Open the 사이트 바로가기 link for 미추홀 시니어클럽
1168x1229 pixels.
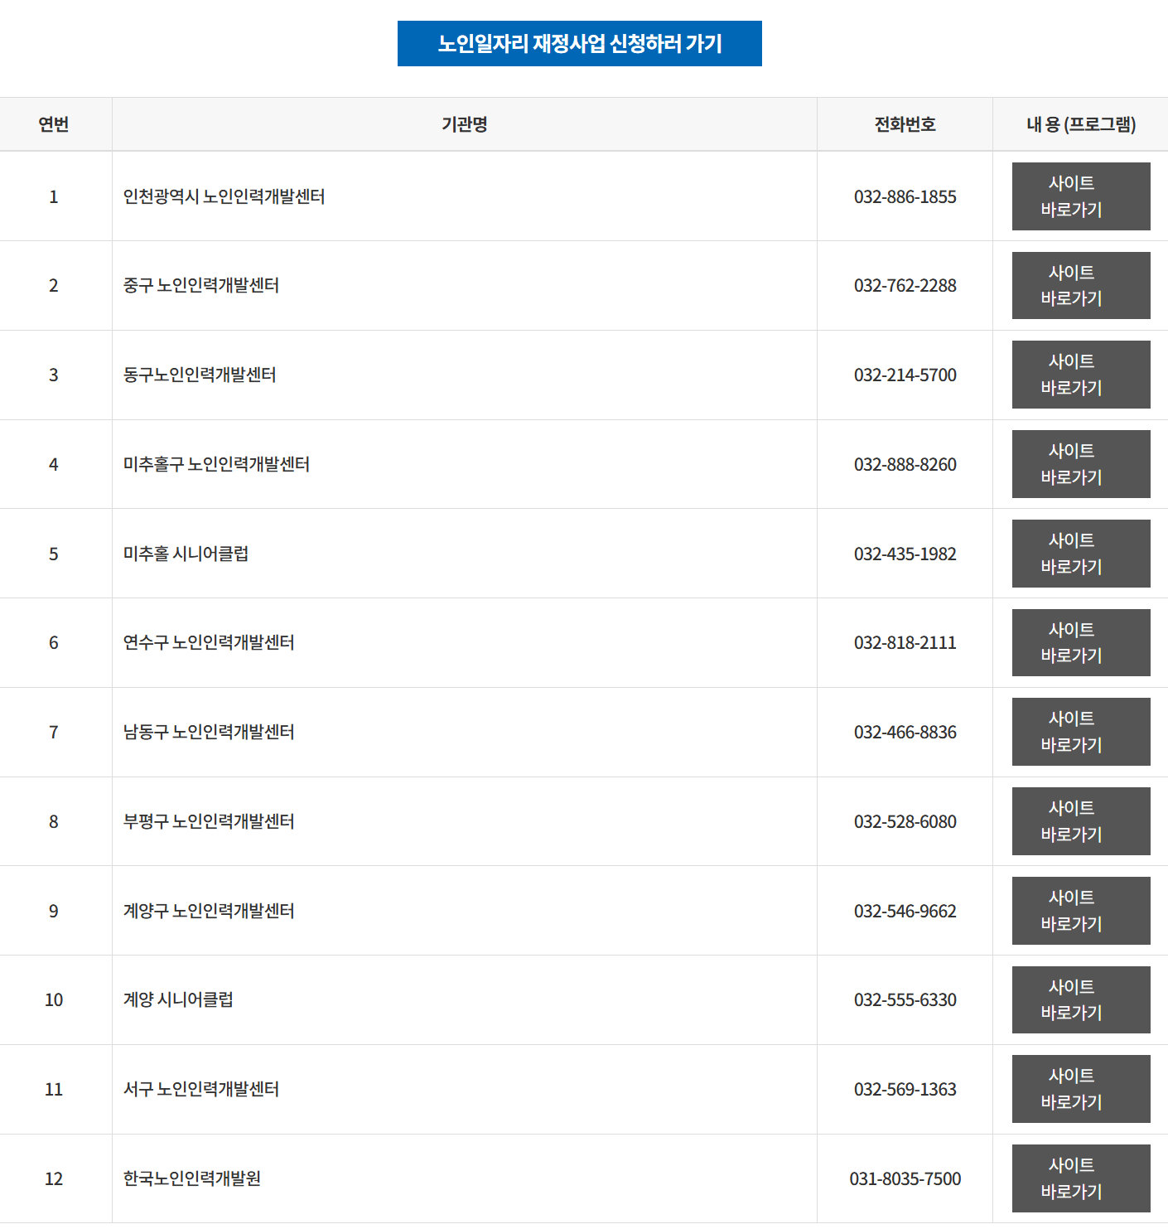pyautogui.click(x=1080, y=553)
